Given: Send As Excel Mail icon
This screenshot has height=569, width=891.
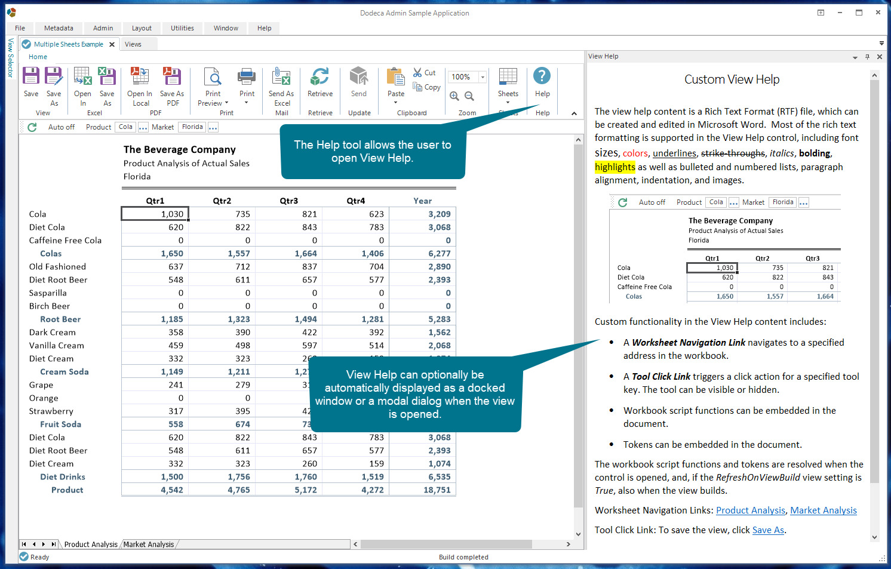Looking at the screenshot, I should click(x=281, y=76).
